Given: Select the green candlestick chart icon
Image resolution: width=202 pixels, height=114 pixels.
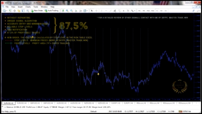Looking at the screenshot, I should click(x=63, y=11).
